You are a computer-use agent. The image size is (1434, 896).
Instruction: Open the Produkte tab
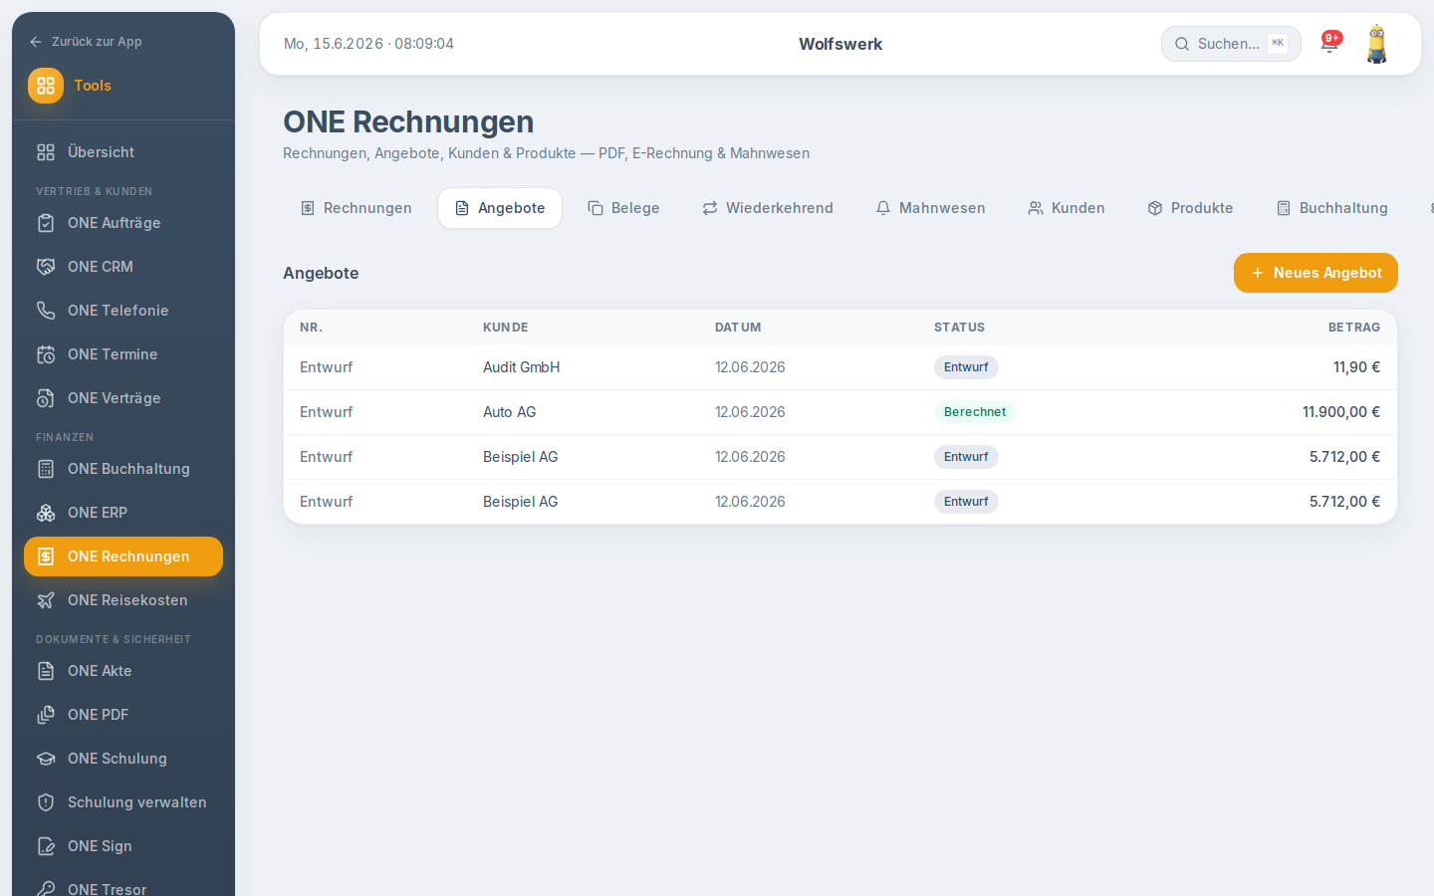(x=1190, y=208)
